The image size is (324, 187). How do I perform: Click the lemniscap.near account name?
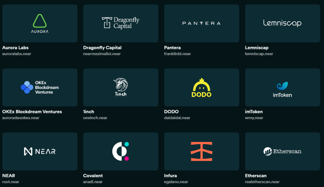tap(259, 54)
